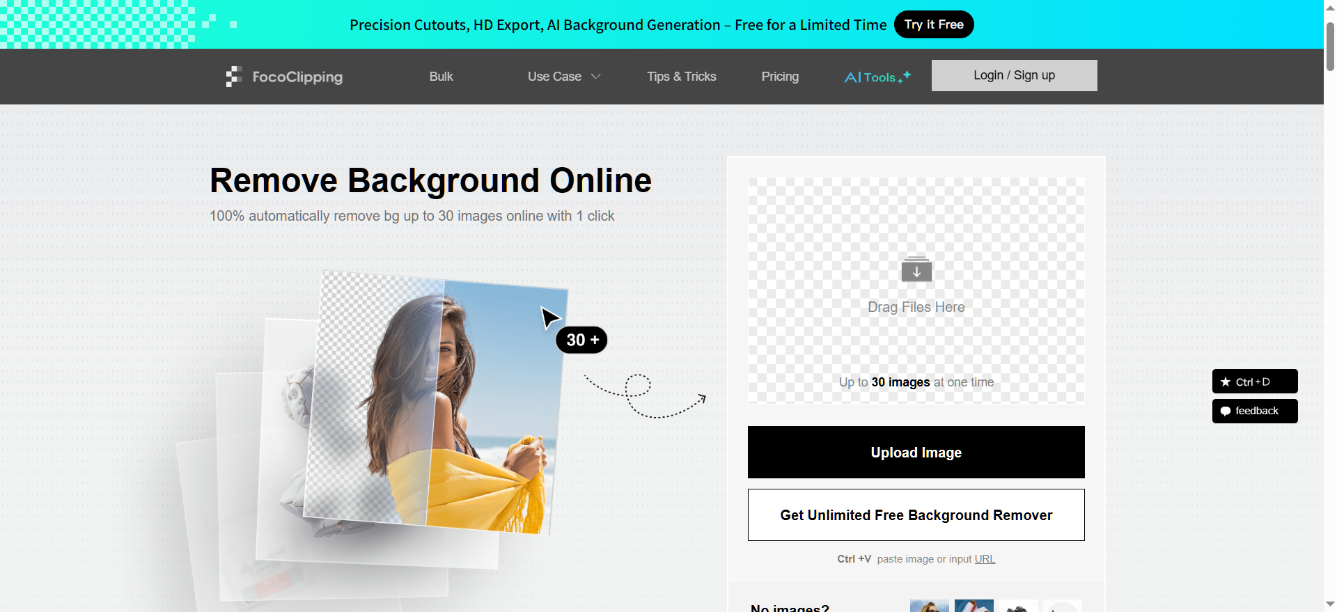This screenshot has width=1337, height=612.
Task: Click the Login / Sign up button
Action: tap(1014, 75)
